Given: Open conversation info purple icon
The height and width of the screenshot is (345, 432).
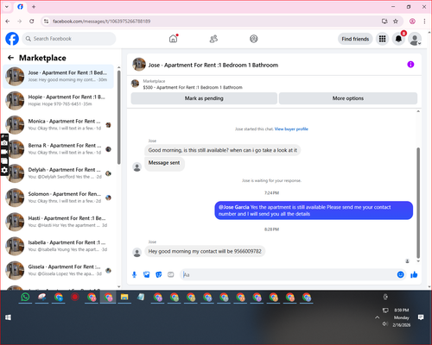Looking at the screenshot, I should [x=410, y=65].
